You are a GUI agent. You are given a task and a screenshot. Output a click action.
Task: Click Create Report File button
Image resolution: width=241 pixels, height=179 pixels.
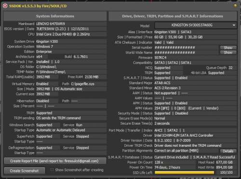(55, 161)
